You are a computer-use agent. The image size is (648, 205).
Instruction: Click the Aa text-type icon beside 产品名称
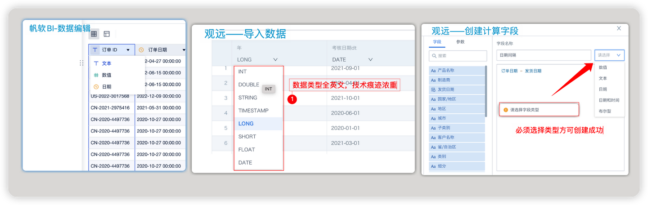coord(433,71)
